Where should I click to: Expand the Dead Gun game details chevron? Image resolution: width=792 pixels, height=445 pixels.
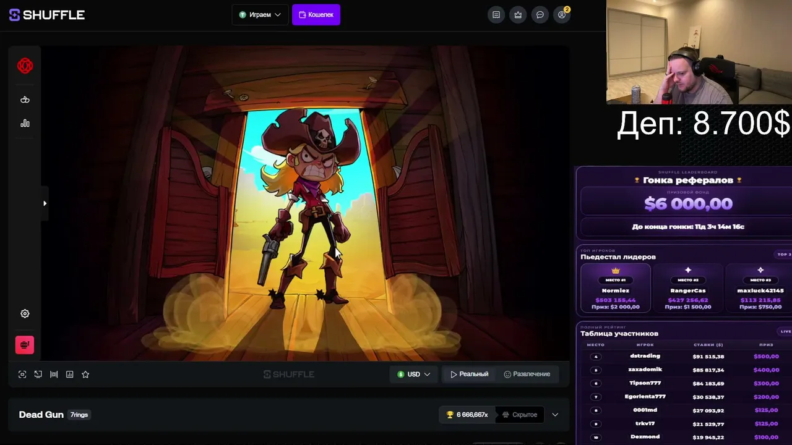coord(555,415)
